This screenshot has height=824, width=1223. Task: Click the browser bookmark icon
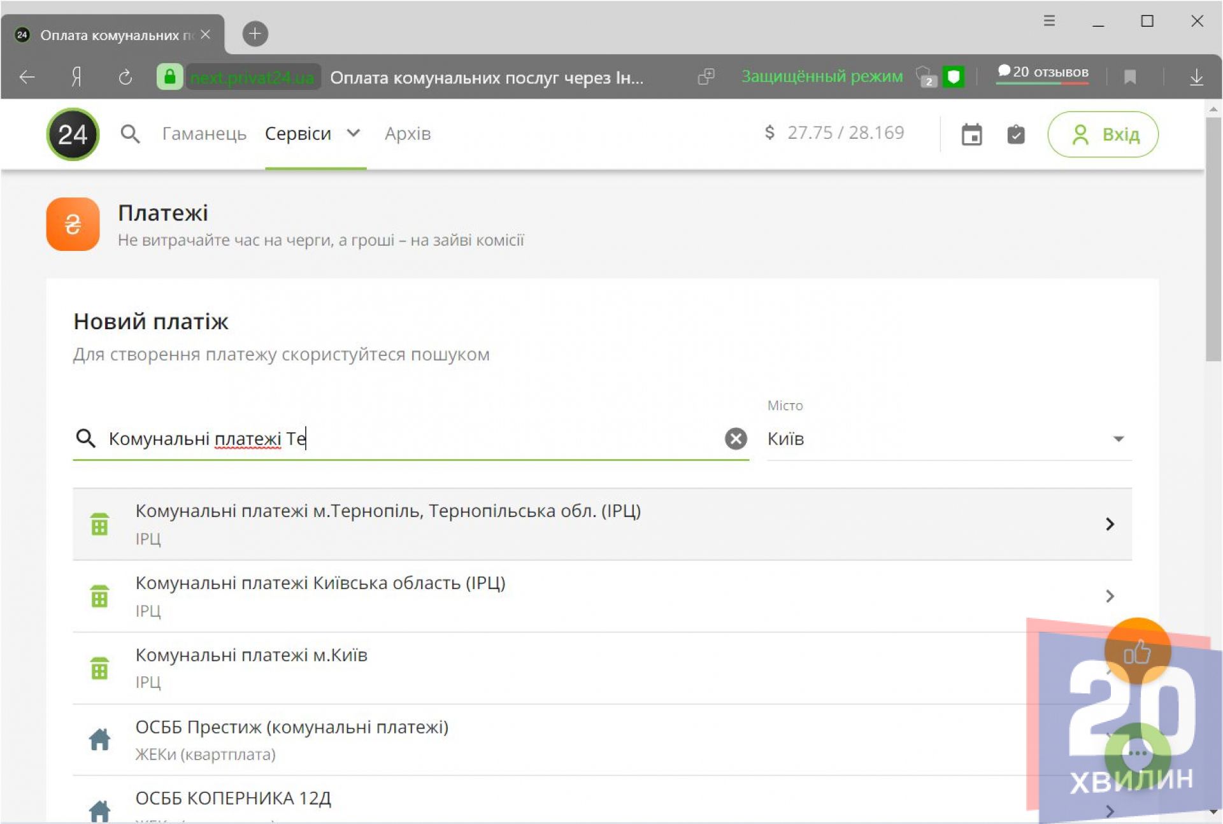(x=1130, y=77)
